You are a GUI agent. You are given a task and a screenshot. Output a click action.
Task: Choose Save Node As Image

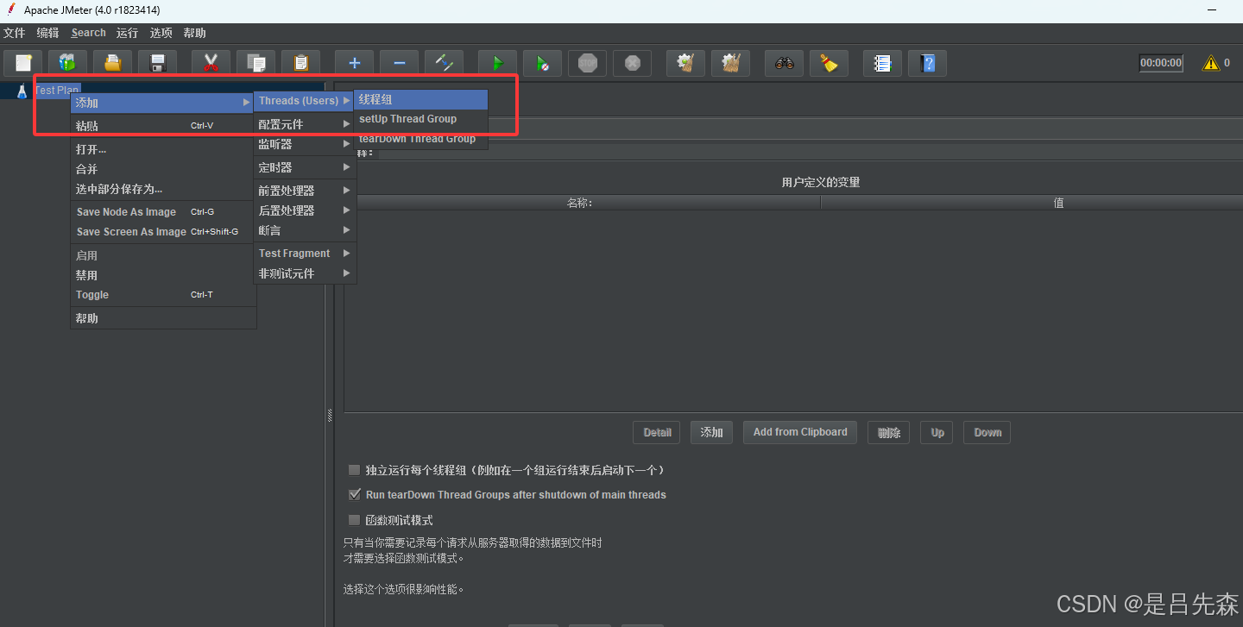tap(163, 212)
